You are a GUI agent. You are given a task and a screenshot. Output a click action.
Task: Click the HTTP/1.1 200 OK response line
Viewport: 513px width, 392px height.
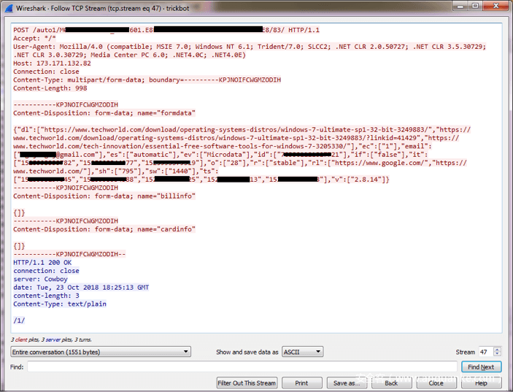(42, 262)
